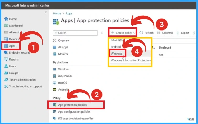Viewport: 198px width, 124px height.
Task: Collapse the left navigation sidebar chevron
Action: 46,12
